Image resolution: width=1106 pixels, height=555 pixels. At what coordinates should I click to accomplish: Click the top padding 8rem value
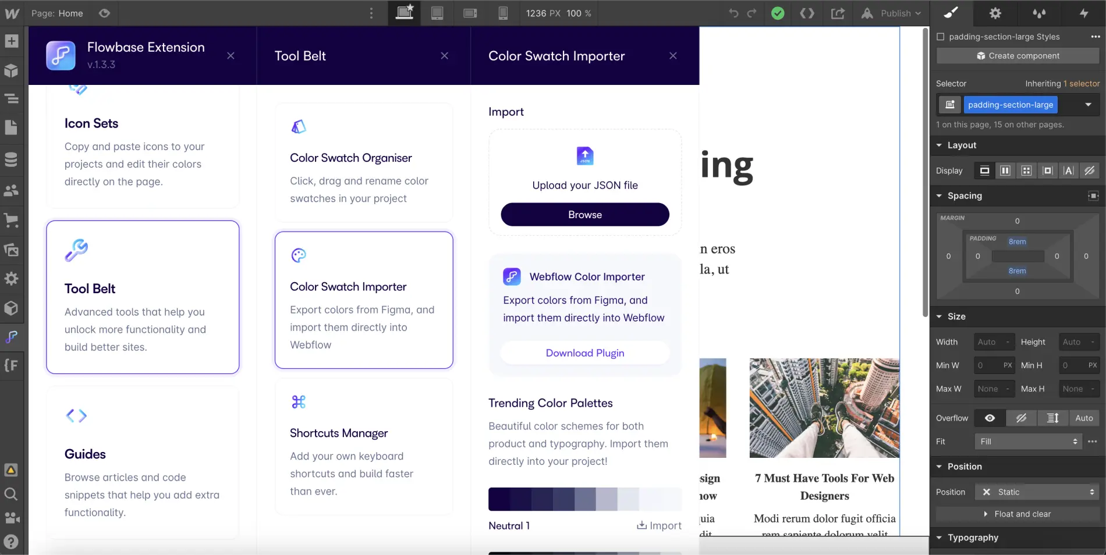[1017, 241]
